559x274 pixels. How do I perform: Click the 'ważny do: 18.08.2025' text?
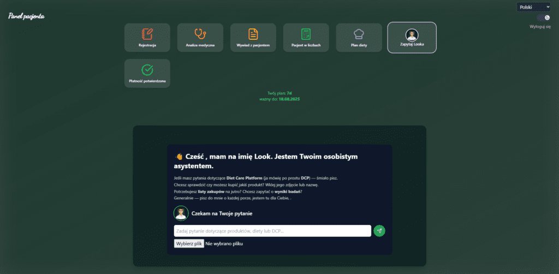(279, 99)
